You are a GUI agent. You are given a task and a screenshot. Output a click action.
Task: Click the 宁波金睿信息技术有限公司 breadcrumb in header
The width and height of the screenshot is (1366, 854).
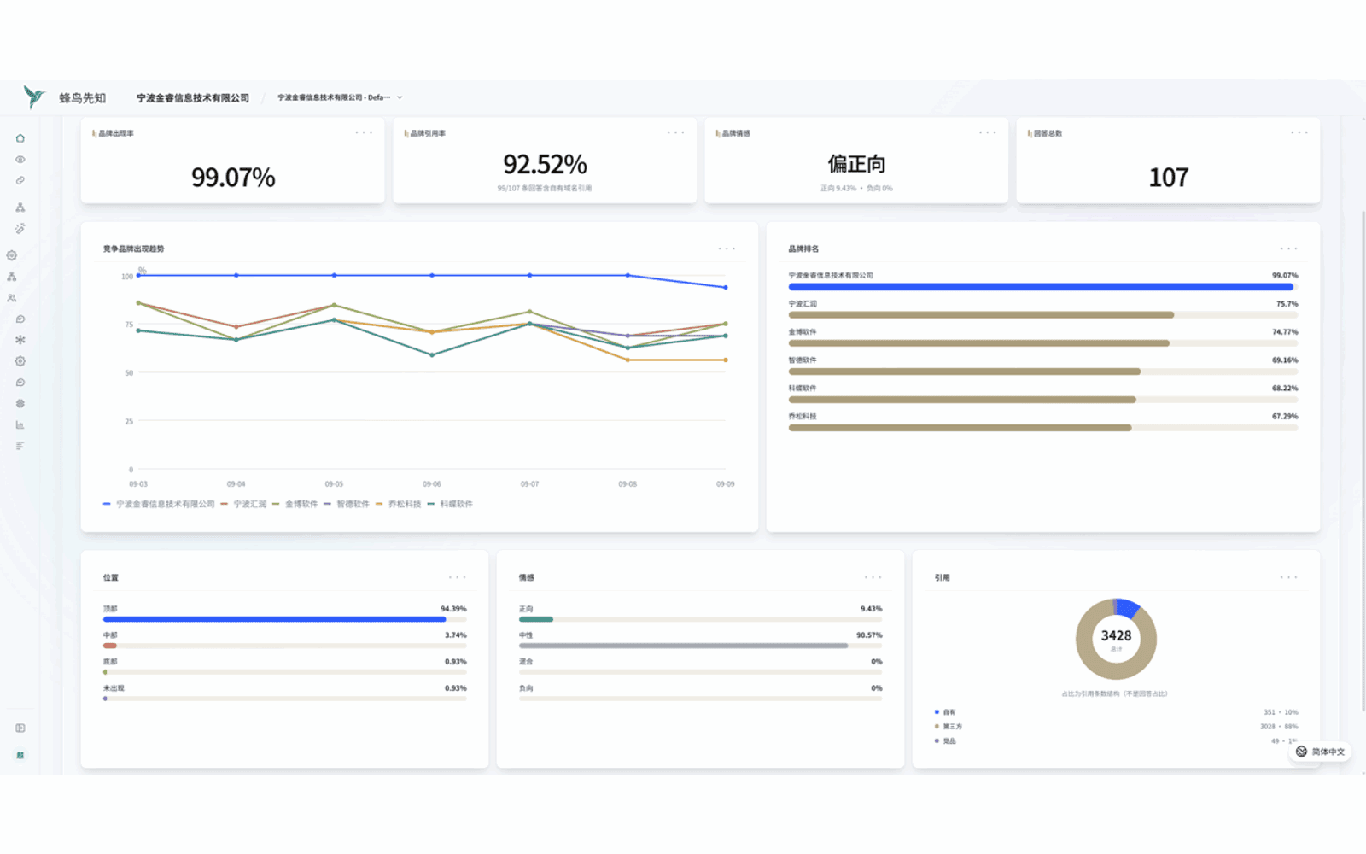coord(193,98)
